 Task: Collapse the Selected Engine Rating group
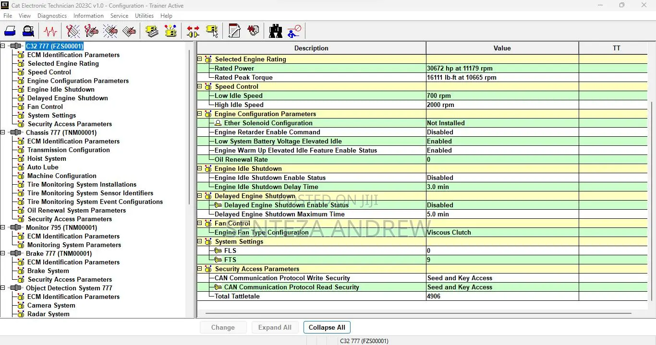point(200,59)
